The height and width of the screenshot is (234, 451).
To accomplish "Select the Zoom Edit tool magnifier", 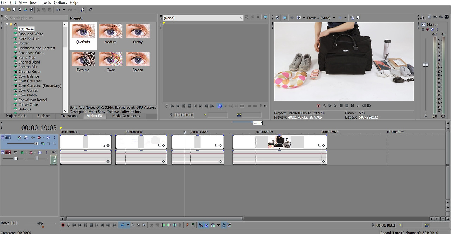I will pyautogui.click(x=144, y=225).
